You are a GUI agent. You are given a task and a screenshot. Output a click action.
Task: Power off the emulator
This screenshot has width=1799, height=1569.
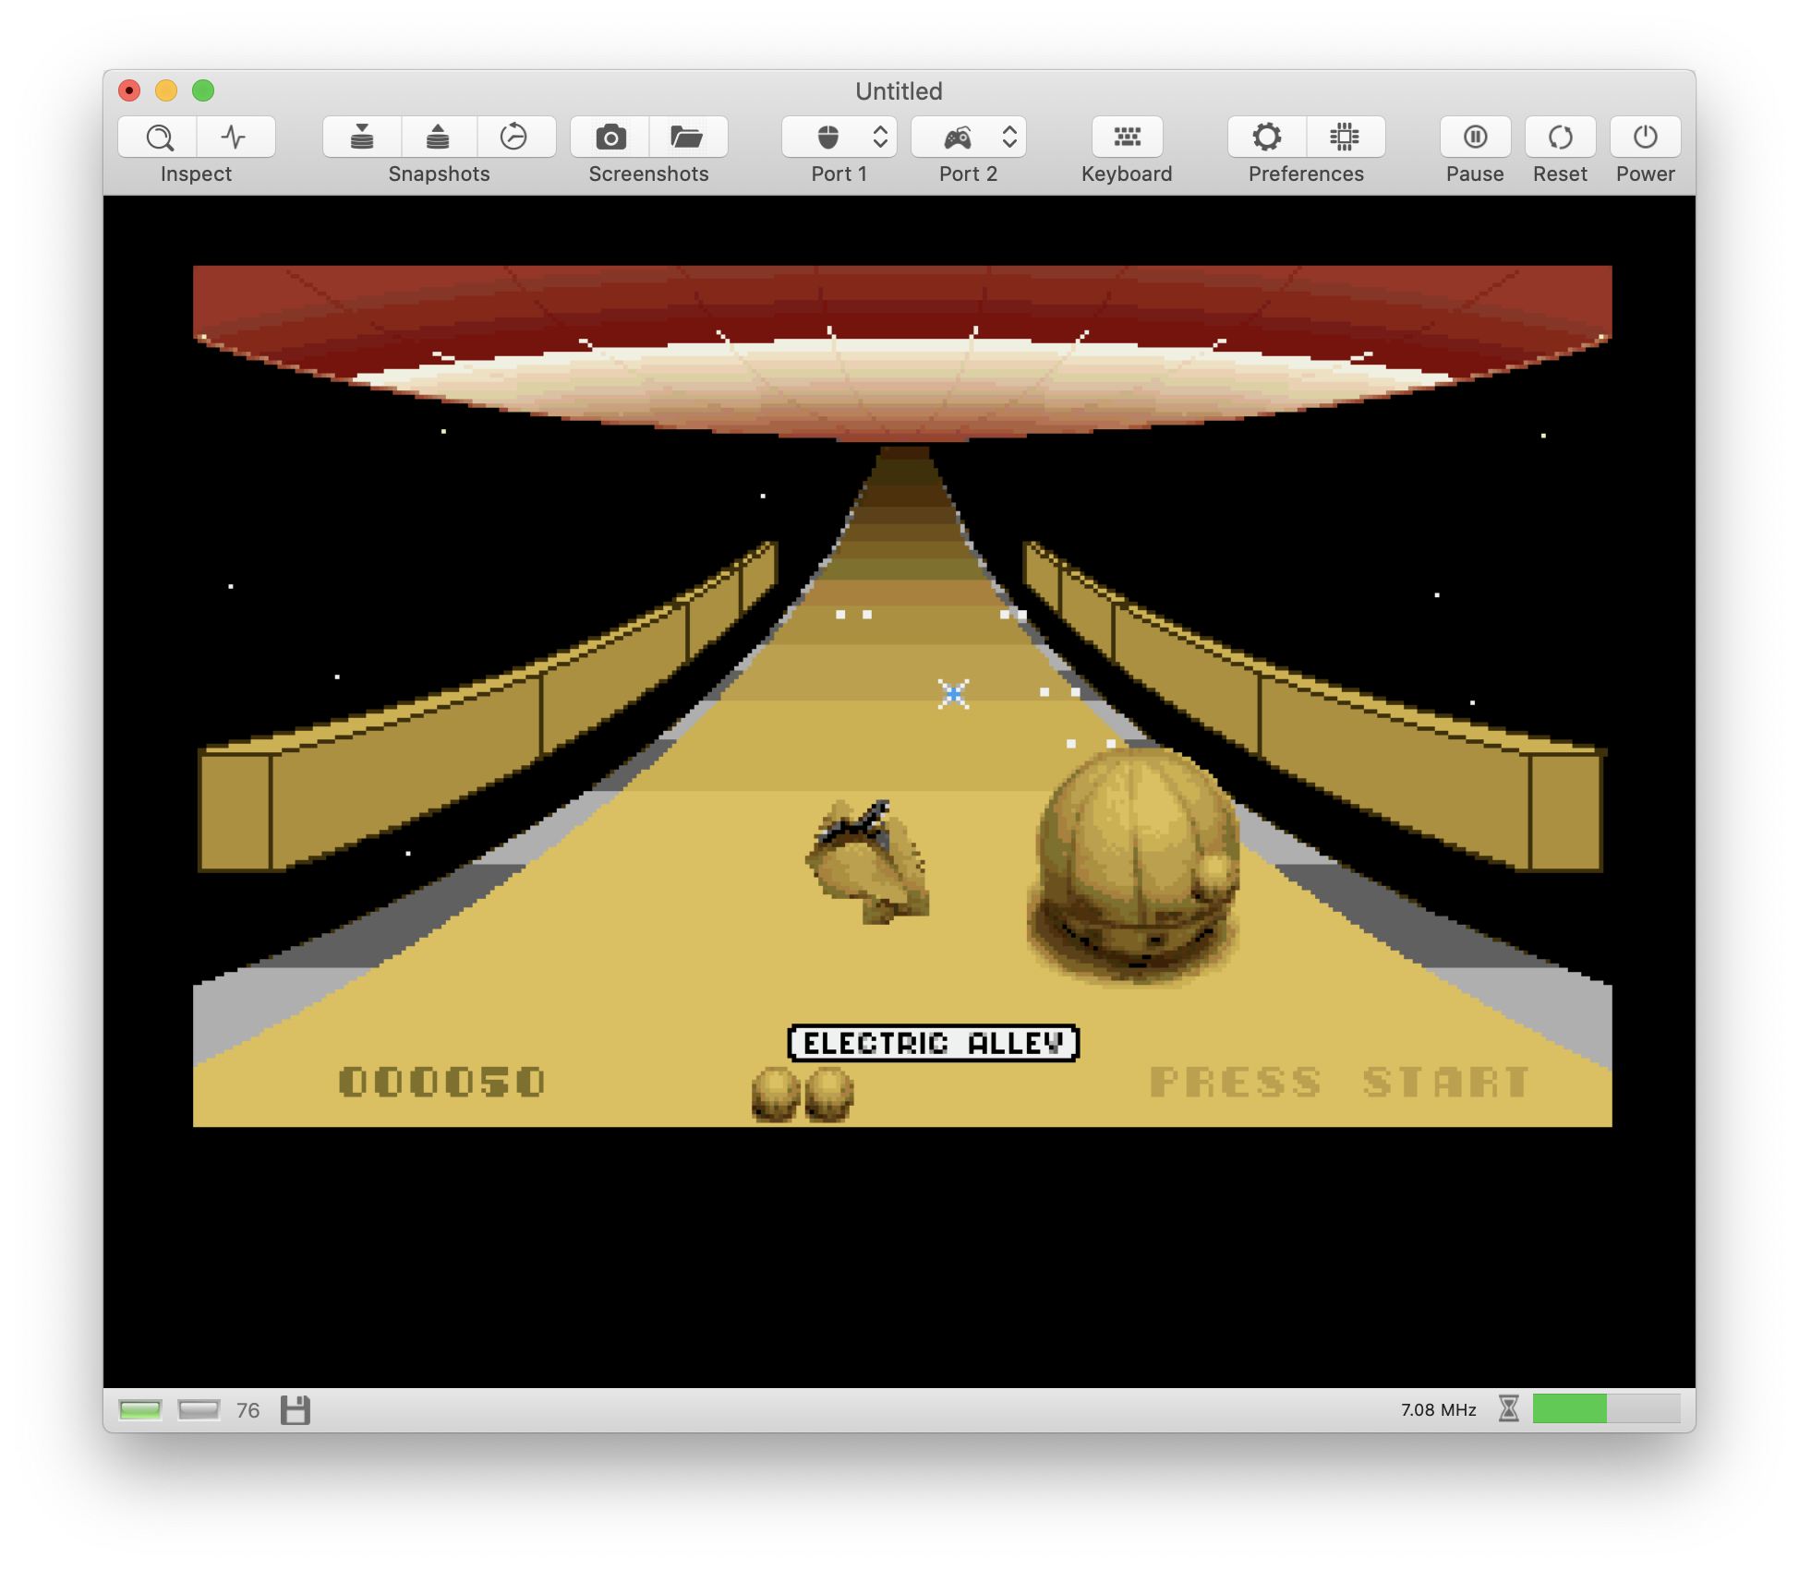pos(1645,137)
